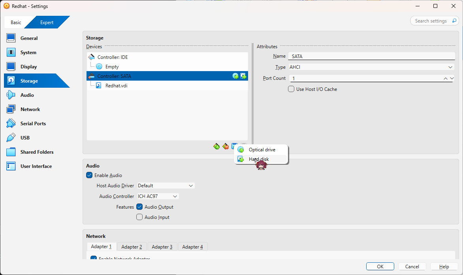Viewport: 463px width, 275px height.
Task: Open the USB settings section
Action: (x=24, y=137)
